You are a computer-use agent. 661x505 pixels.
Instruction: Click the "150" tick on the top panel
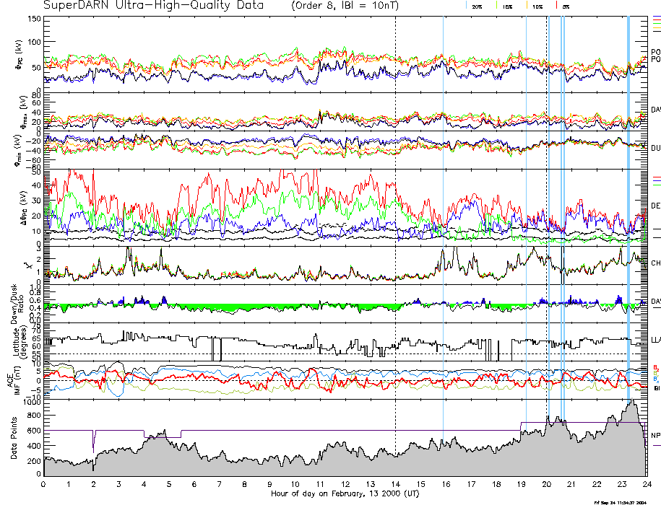[35, 19]
